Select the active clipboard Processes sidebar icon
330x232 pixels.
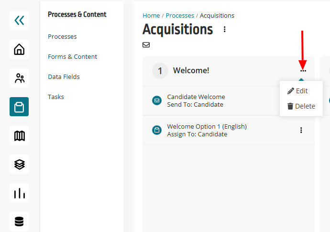[19, 107]
